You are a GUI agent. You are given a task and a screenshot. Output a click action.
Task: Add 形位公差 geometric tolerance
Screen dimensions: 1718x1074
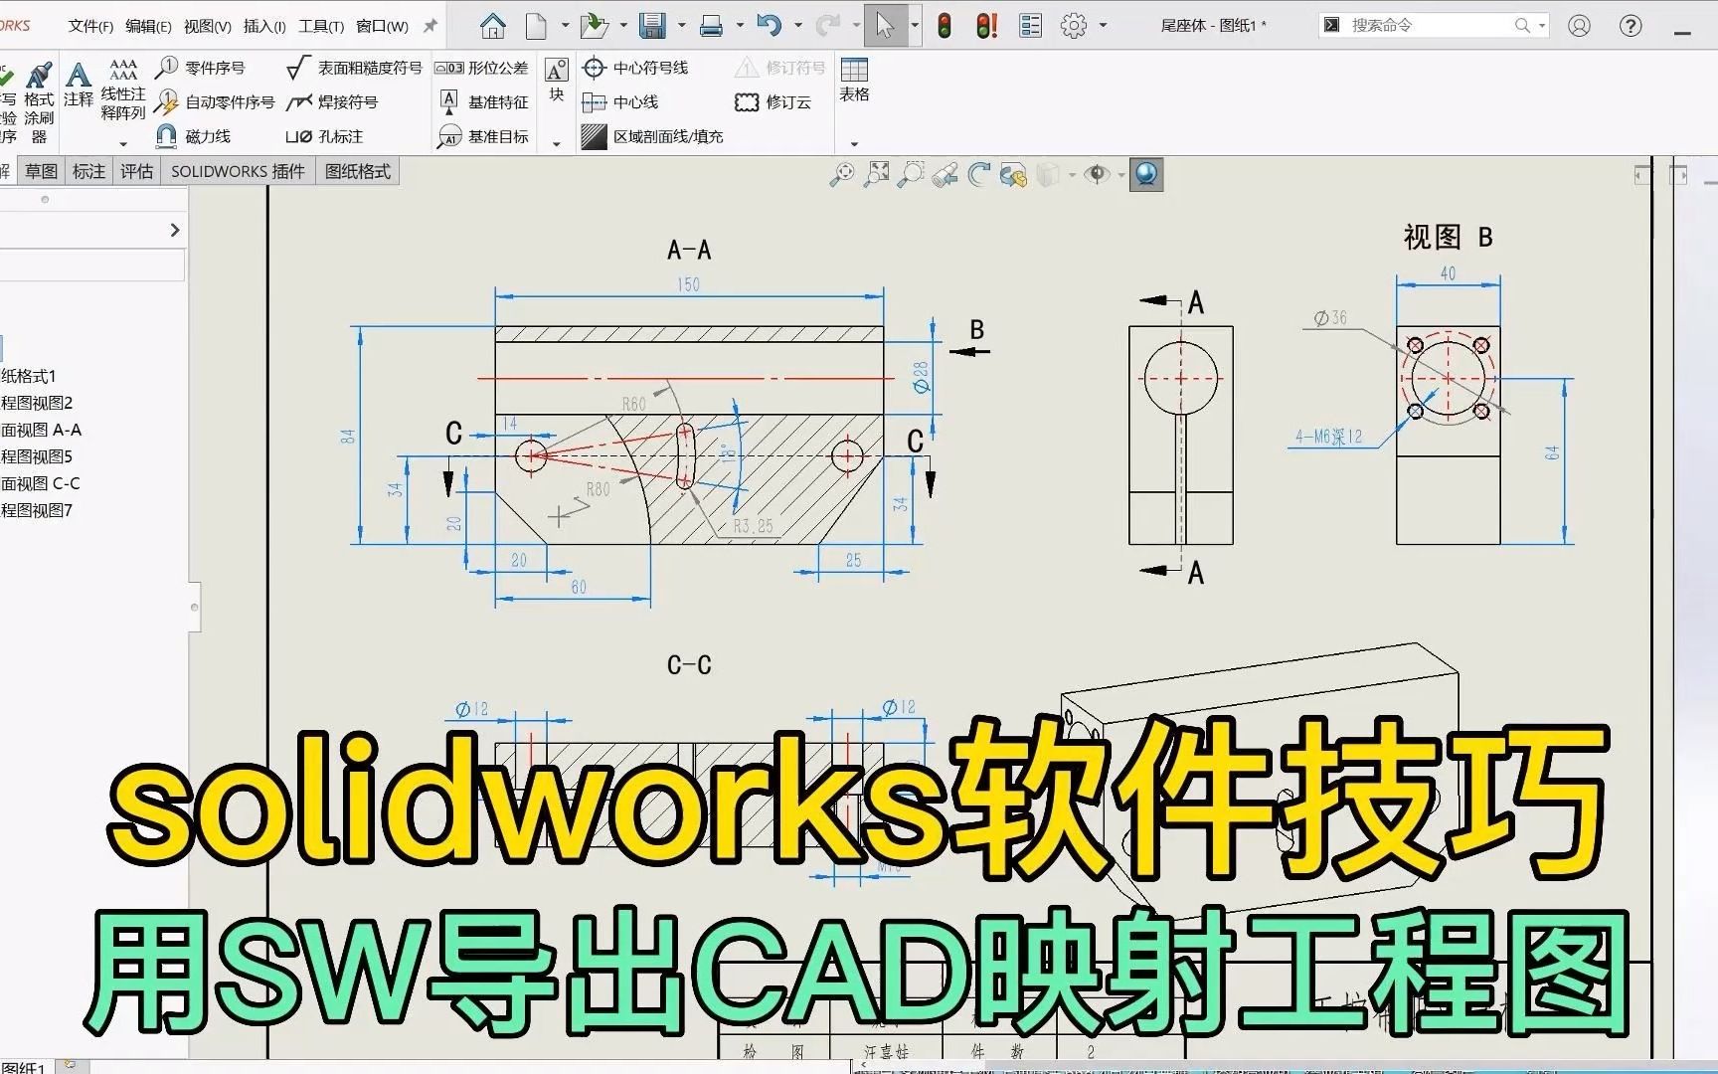482,68
